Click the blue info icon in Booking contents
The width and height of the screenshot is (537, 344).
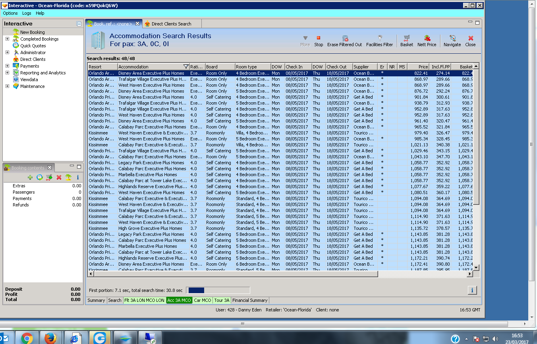pos(78,177)
